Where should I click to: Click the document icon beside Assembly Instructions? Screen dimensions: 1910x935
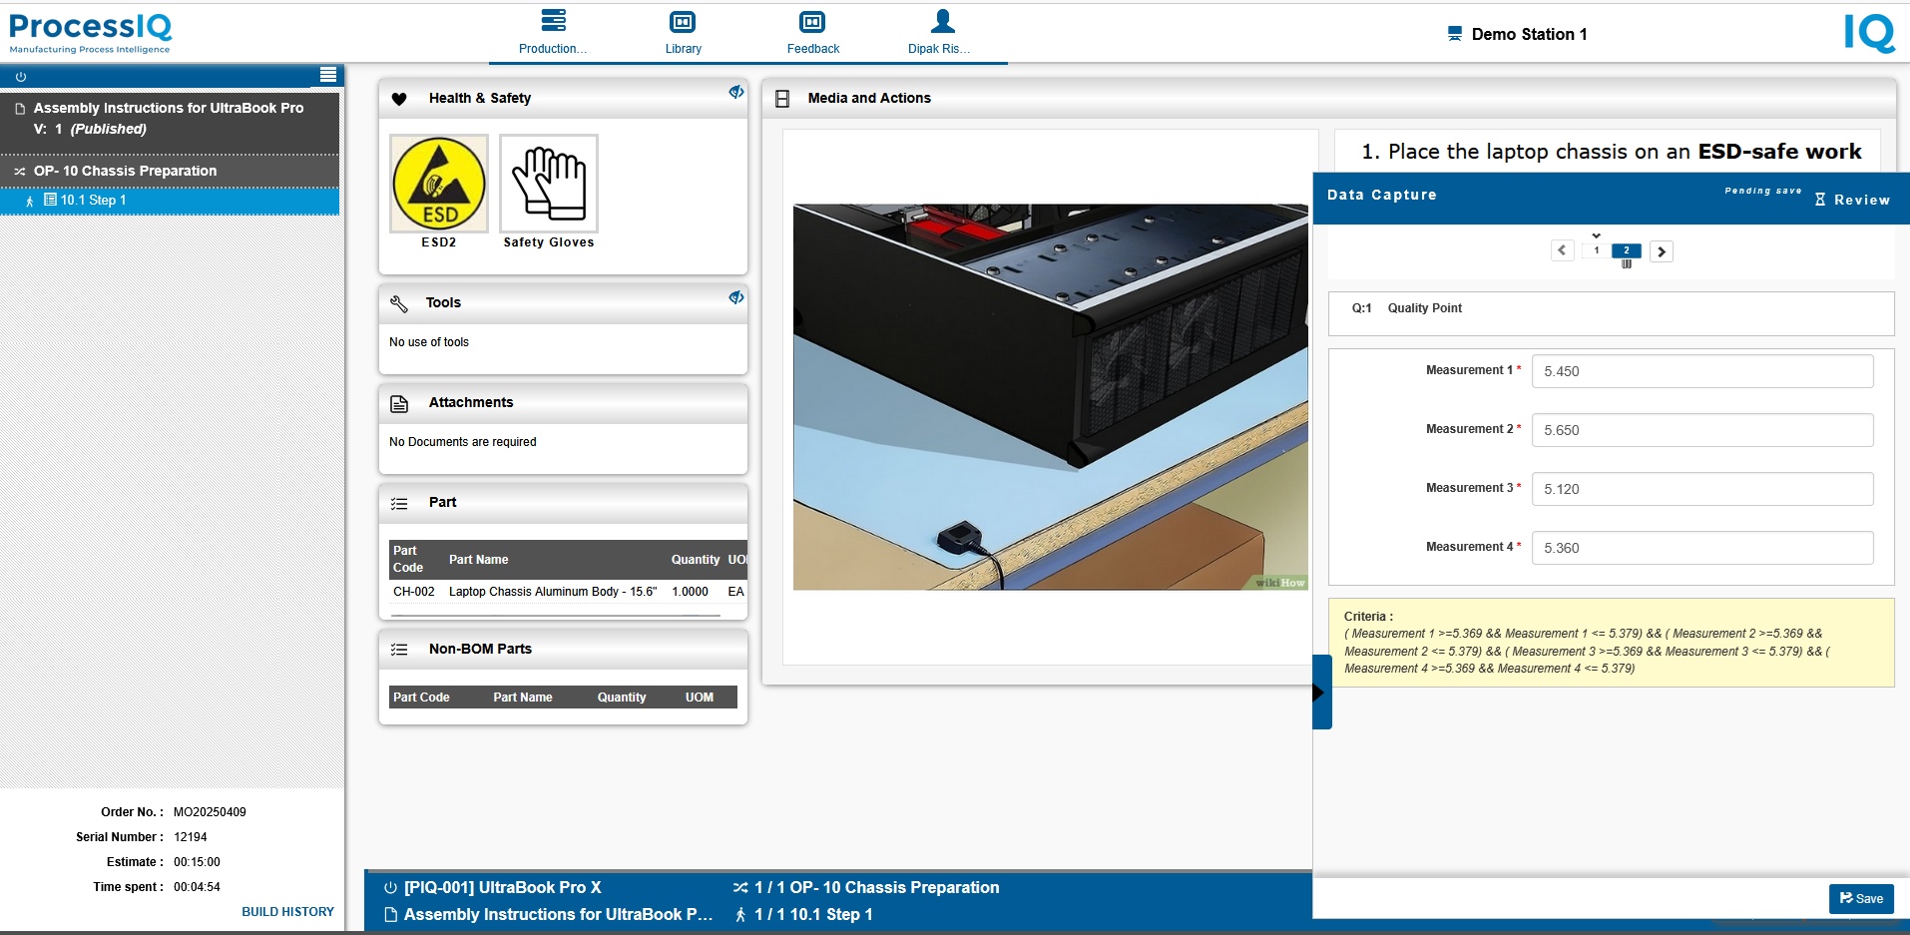point(19,109)
